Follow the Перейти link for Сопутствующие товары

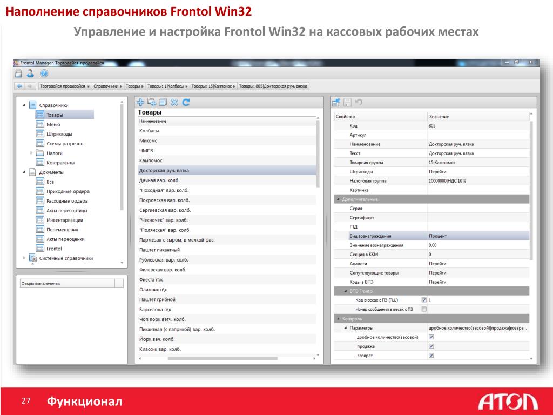point(437,273)
